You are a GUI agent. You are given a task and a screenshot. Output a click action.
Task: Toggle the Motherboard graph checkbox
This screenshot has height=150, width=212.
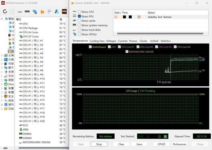[90, 47]
